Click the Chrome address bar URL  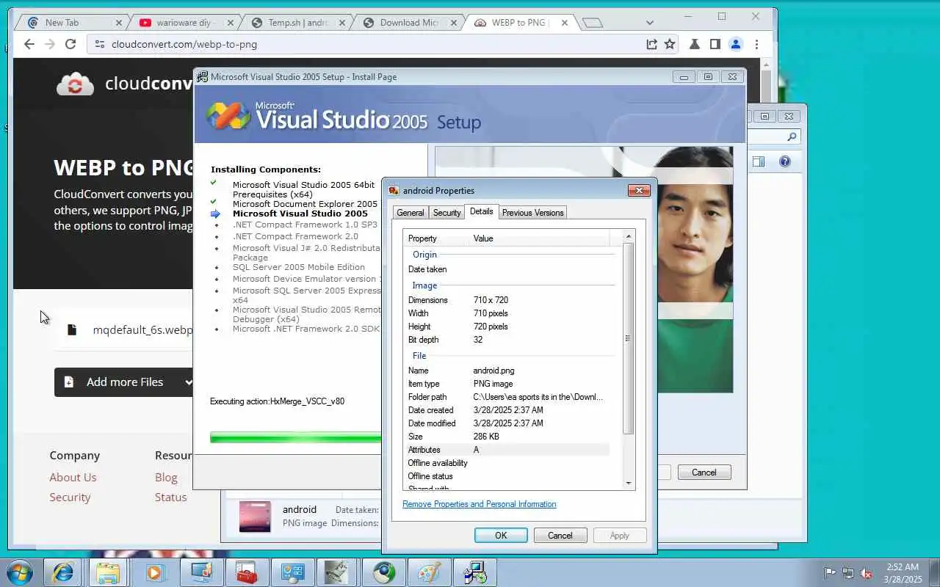click(184, 44)
